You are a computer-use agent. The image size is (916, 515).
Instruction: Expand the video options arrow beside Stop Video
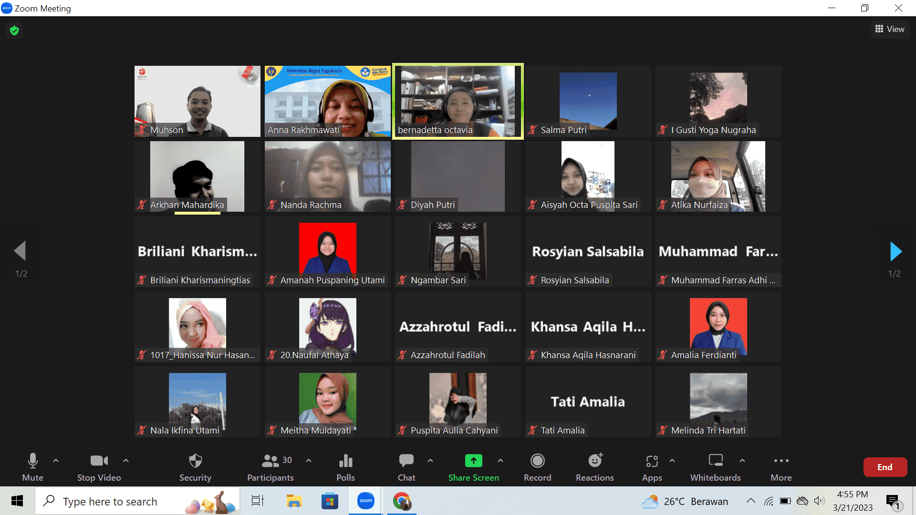pyautogui.click(x=126, y=461)
